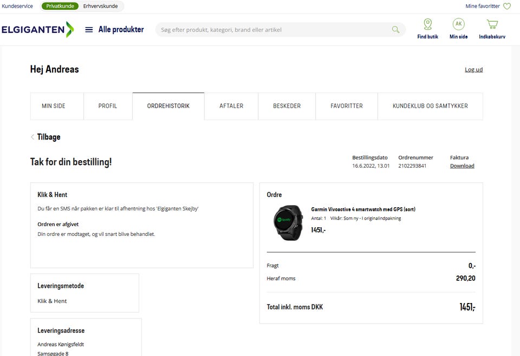This screenshot has height=356, width=520.
Task: Click the search magnifier icon
Action: point(395,29)
